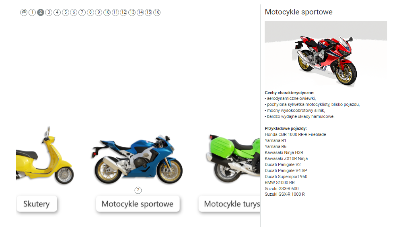Click marker 2 below the blue motorcycle
Viewport: 403px width, 227px height.
pyautogui.click(x=138, y=190)
